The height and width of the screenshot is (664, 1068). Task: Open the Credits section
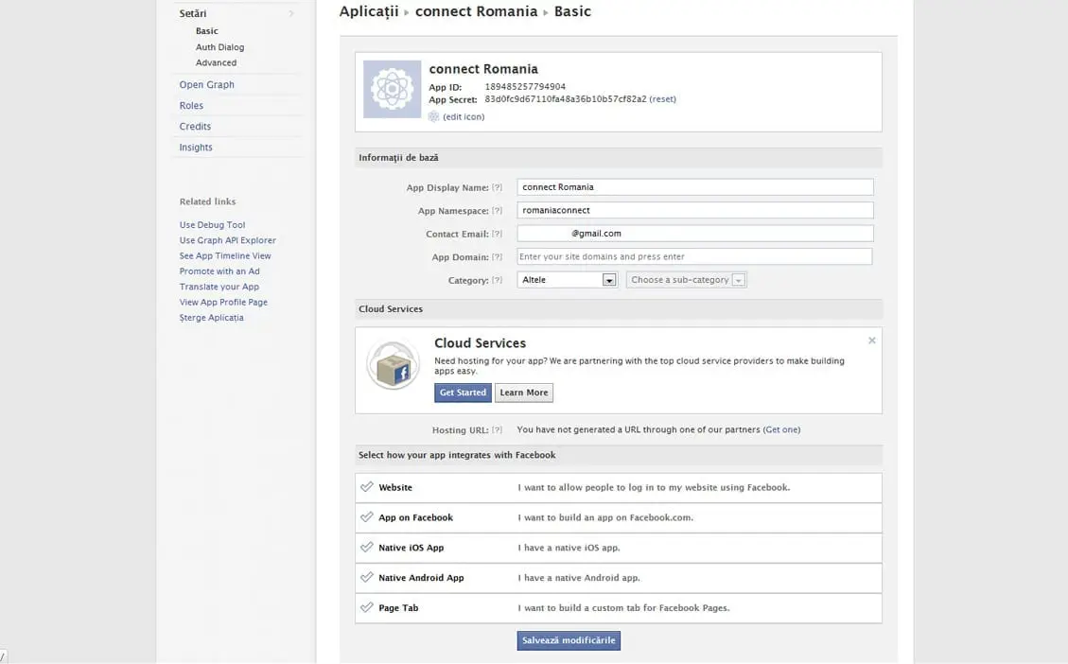(195, 126)
